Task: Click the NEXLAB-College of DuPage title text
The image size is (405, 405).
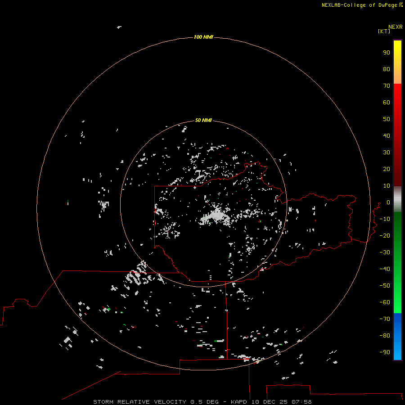Action: point(359,5)
